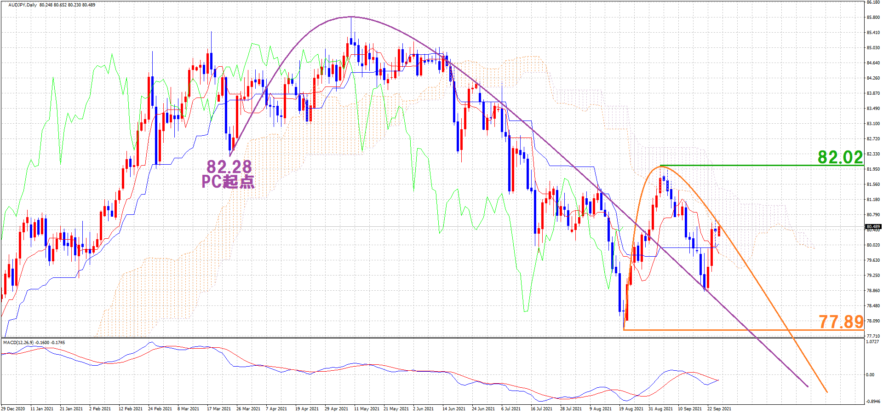883x414 pixels.
Task: Click the AUDJPY,Daily chart title text
Action: 23,5
